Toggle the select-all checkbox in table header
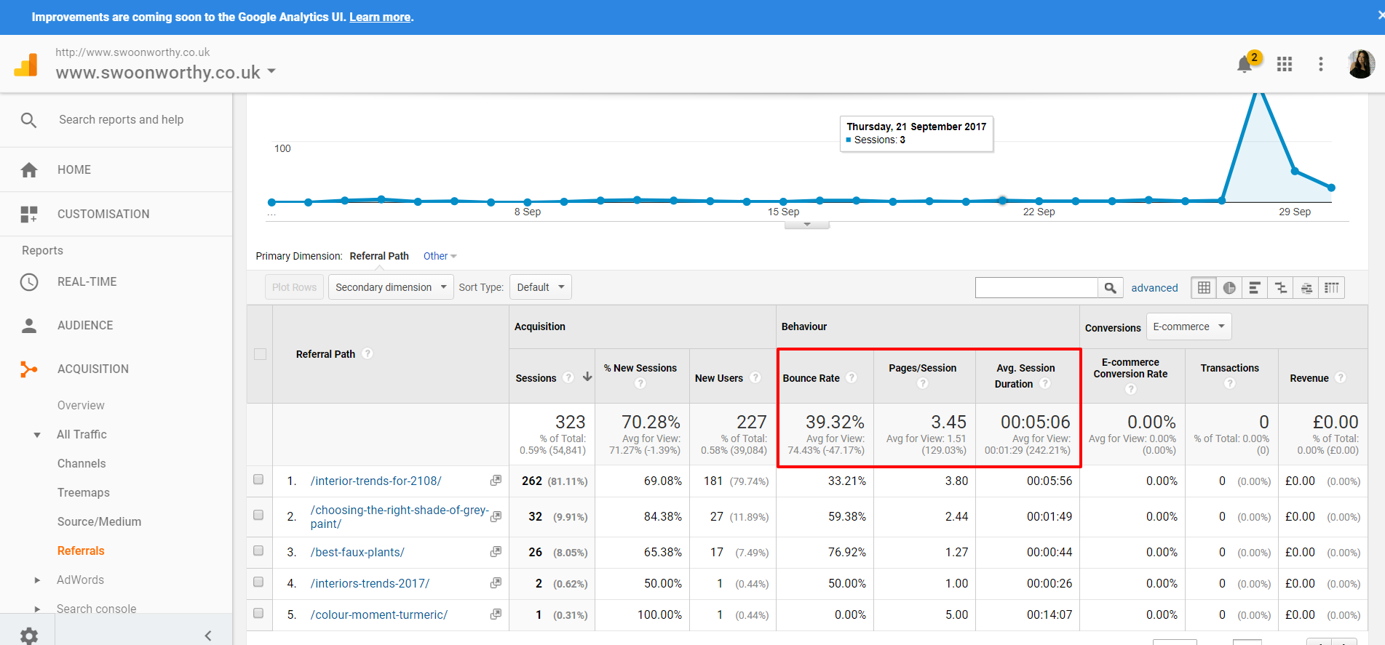This screenshot has width=1385, height=645. 260,354
